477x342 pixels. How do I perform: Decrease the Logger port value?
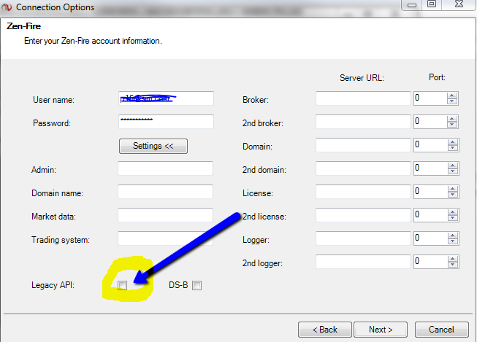tap(453, 242)
